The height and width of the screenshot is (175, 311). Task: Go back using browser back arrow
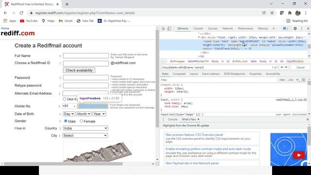tap(5, 13)
